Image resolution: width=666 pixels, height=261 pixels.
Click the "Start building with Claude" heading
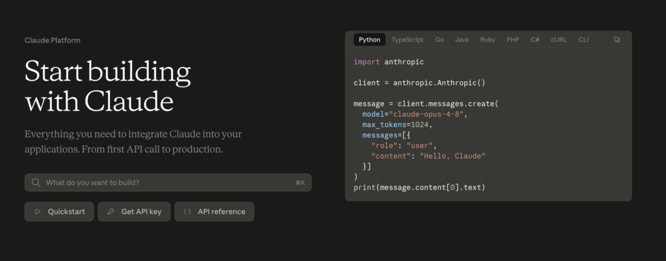(x=107, y=86)
